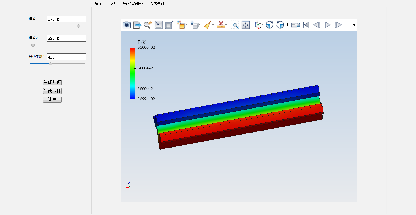Image resolution: width=416 pixels, height=215 pixels.
Task: Open the 传热系数云图 tab
Action: pos(133,4)
